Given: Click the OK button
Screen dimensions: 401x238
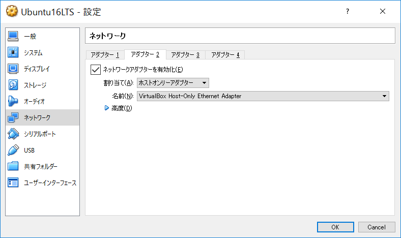Looking at the screenshot, I should (335, 227).
